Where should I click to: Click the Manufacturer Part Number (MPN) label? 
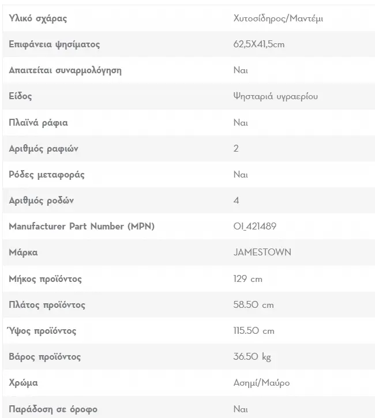pos(81,227)
